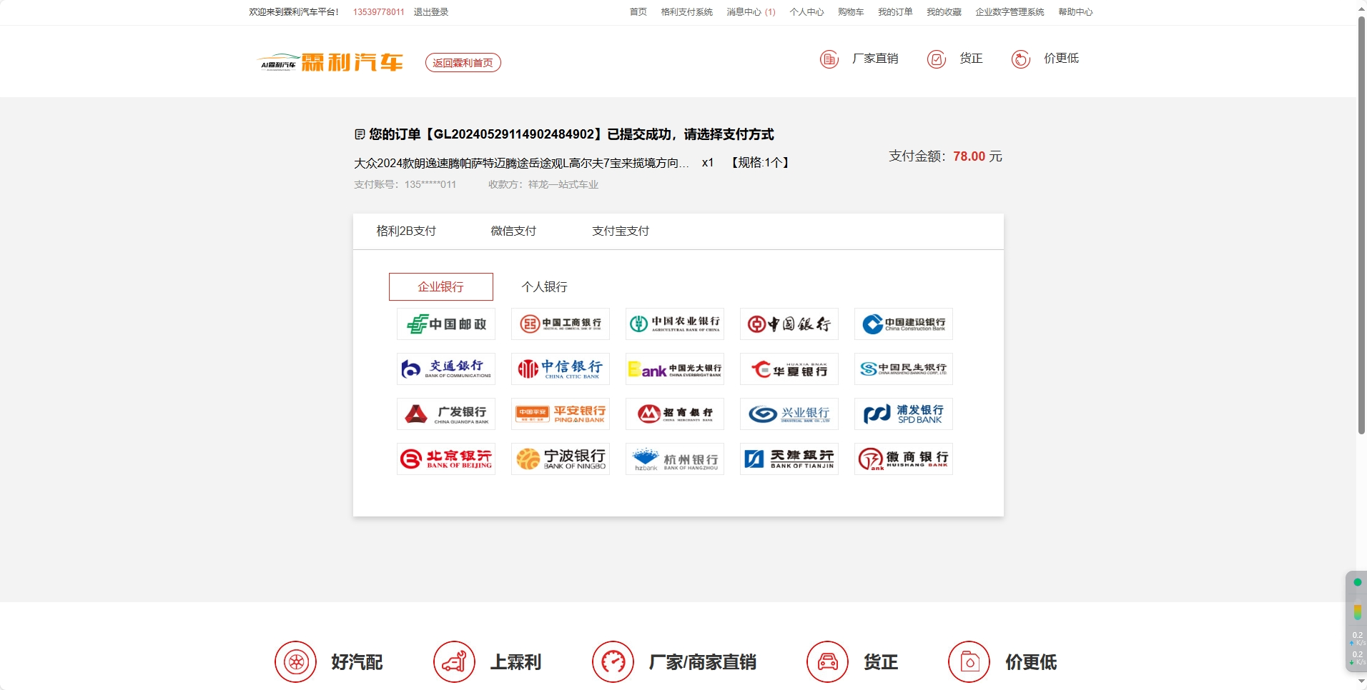Open 格利支付系统 link
This screenshot has height=690, width=1367.
coord(687,12)
